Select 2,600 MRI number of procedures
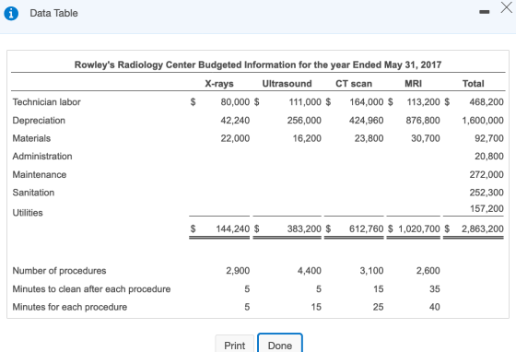Image resolution: width=516 pixels, height=352 pixels. coord(428,271)
